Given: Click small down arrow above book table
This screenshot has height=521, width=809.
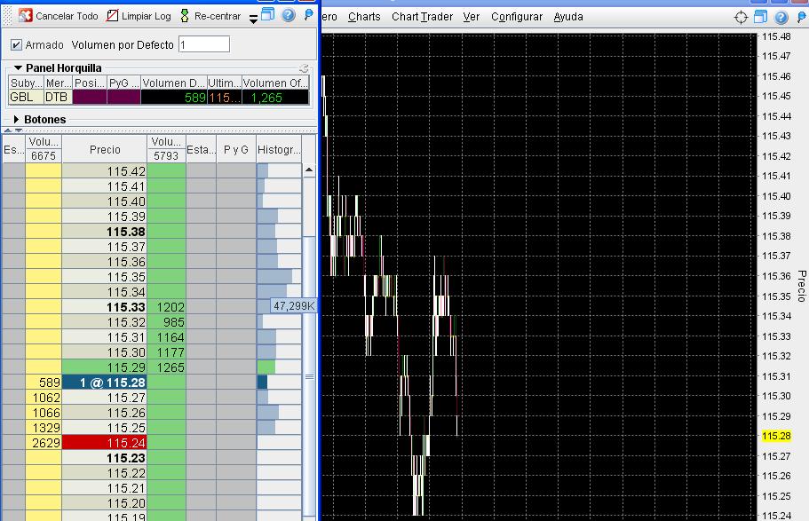Looking at the screenshot, I should click(19, 130).
